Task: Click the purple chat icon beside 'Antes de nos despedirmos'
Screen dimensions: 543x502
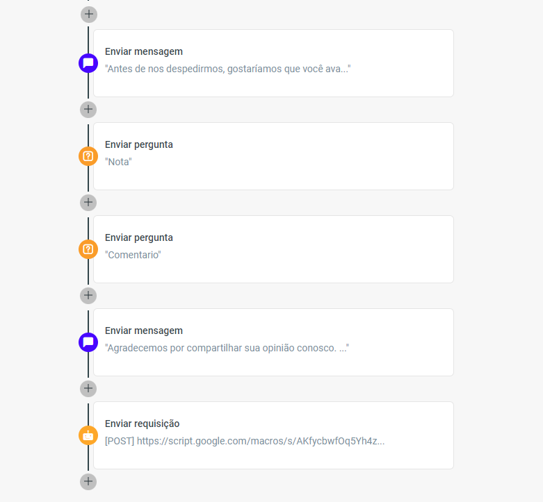Action: click(88, 63)
